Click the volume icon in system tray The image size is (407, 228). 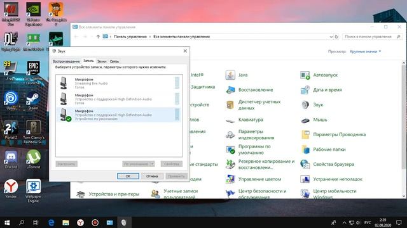coord(359,222)
